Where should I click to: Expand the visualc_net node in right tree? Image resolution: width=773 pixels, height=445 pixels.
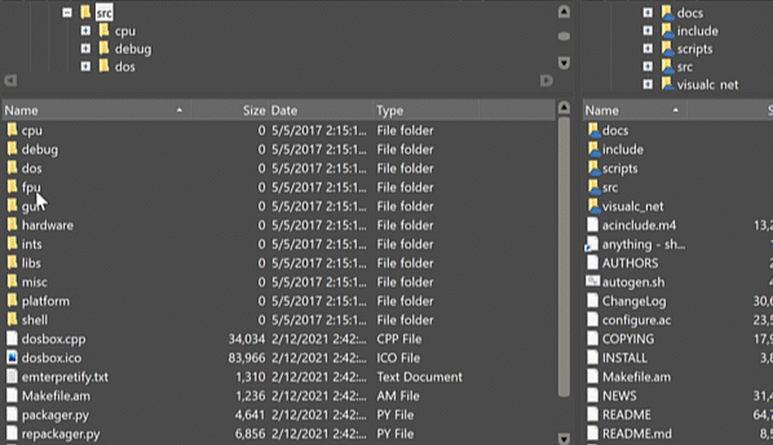648,84
